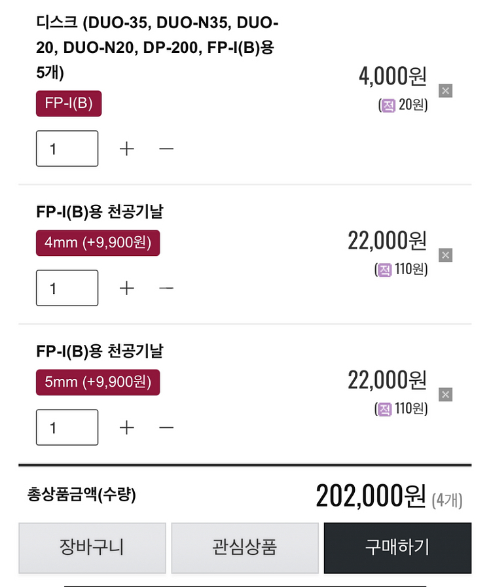Click the 적 points icon beside 20원
Viewport: 491px width, 587px height.
click(388, 105)
